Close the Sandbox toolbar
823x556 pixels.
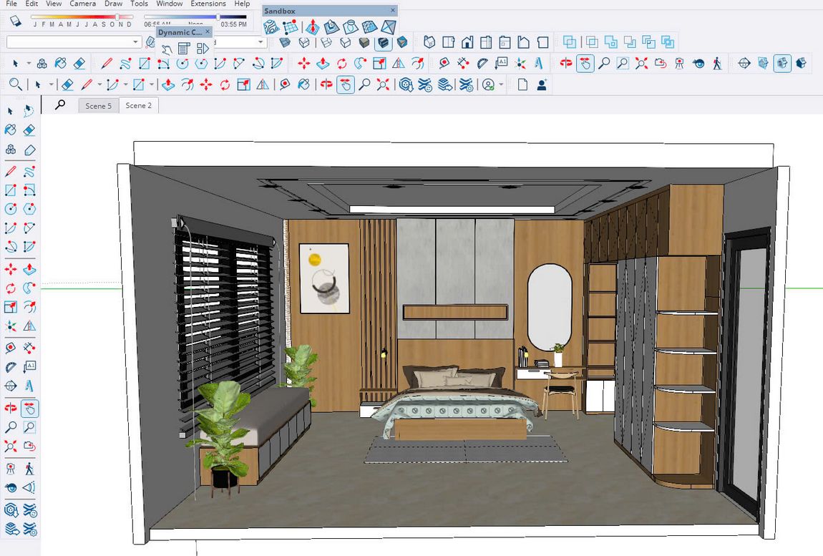pyautogui.click(x=391, y=10)
